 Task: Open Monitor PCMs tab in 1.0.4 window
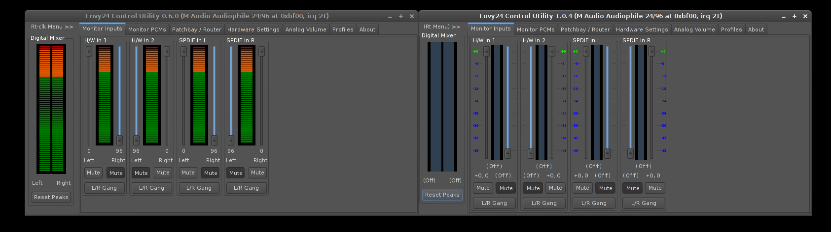[536, 29]
